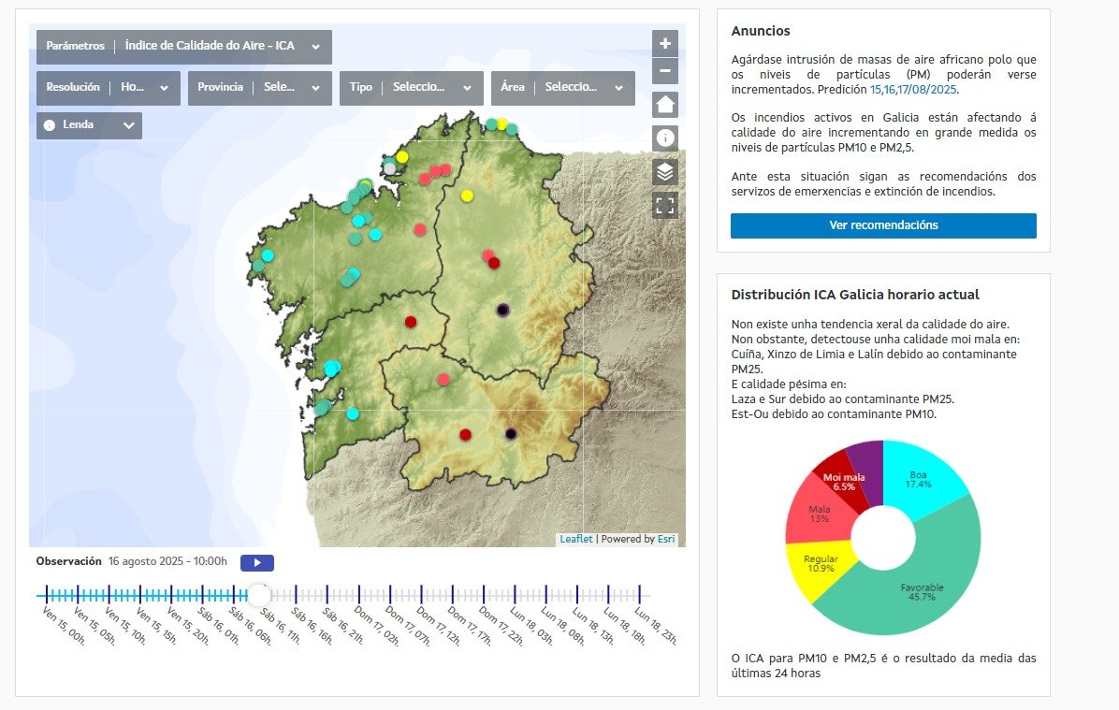The height and width of the screenshot is (710, 1119).
Task: Open the basemap layers selector
Action: (x=664, y=172)
